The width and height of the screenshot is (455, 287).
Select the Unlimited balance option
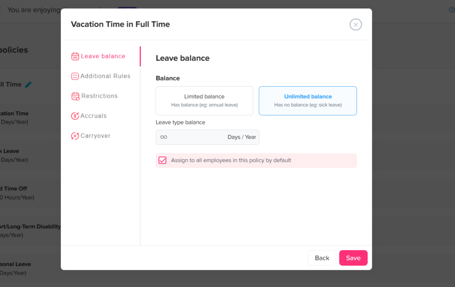tap(307, 100)
